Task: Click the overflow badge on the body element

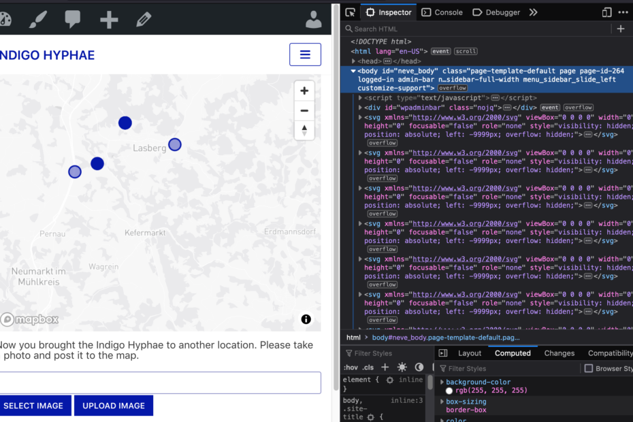Action: click(x=453, y=88)
